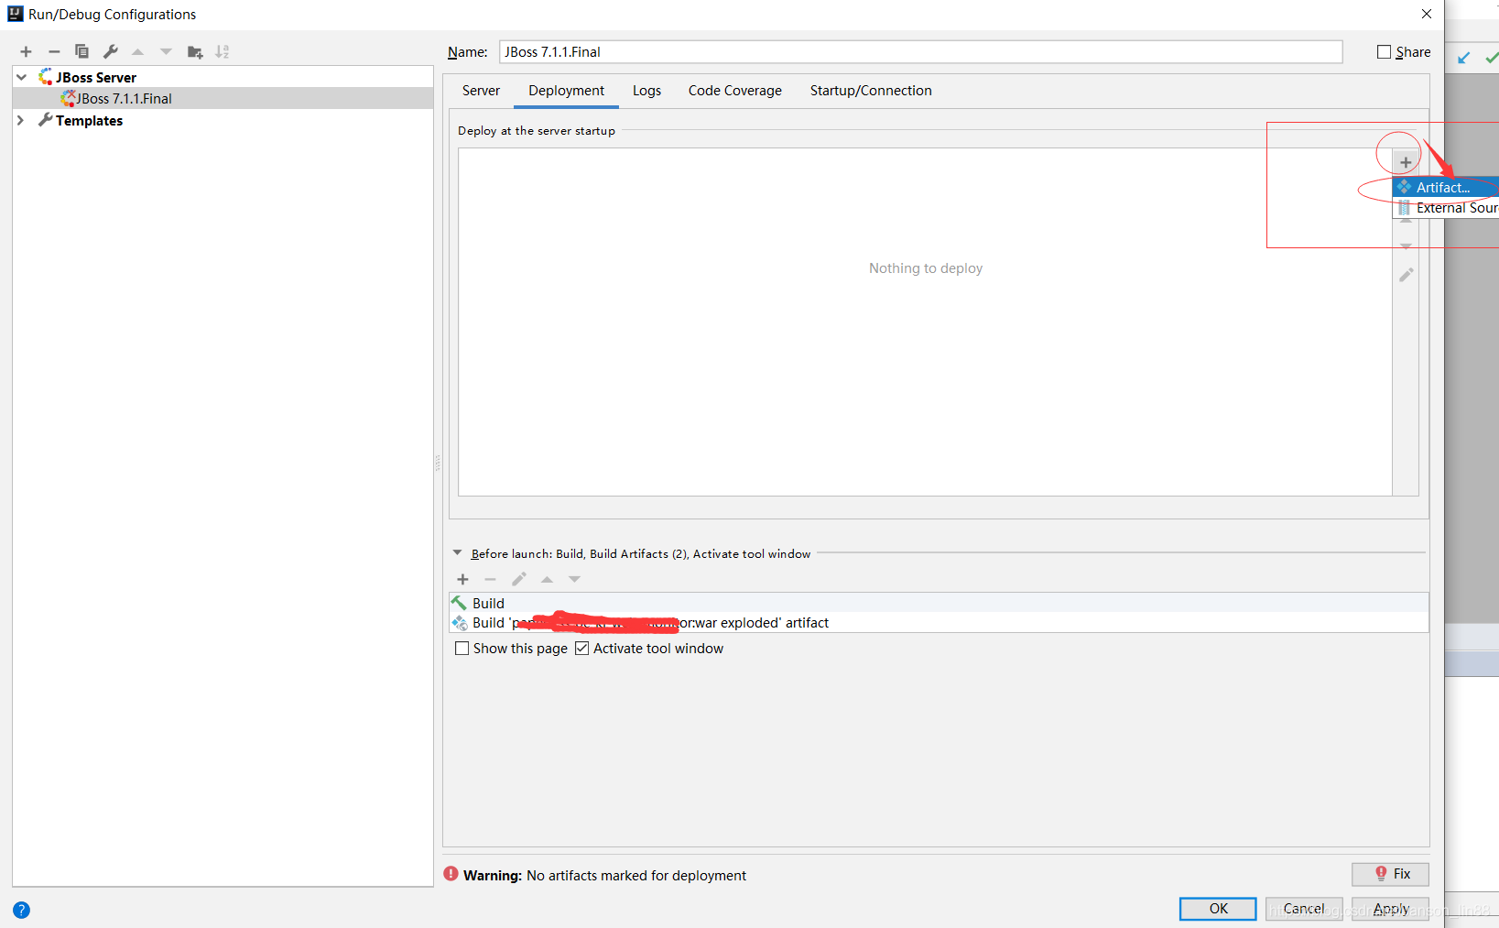Move before launch task up arrow
The image size is (1499, 928).
[547, 579]
